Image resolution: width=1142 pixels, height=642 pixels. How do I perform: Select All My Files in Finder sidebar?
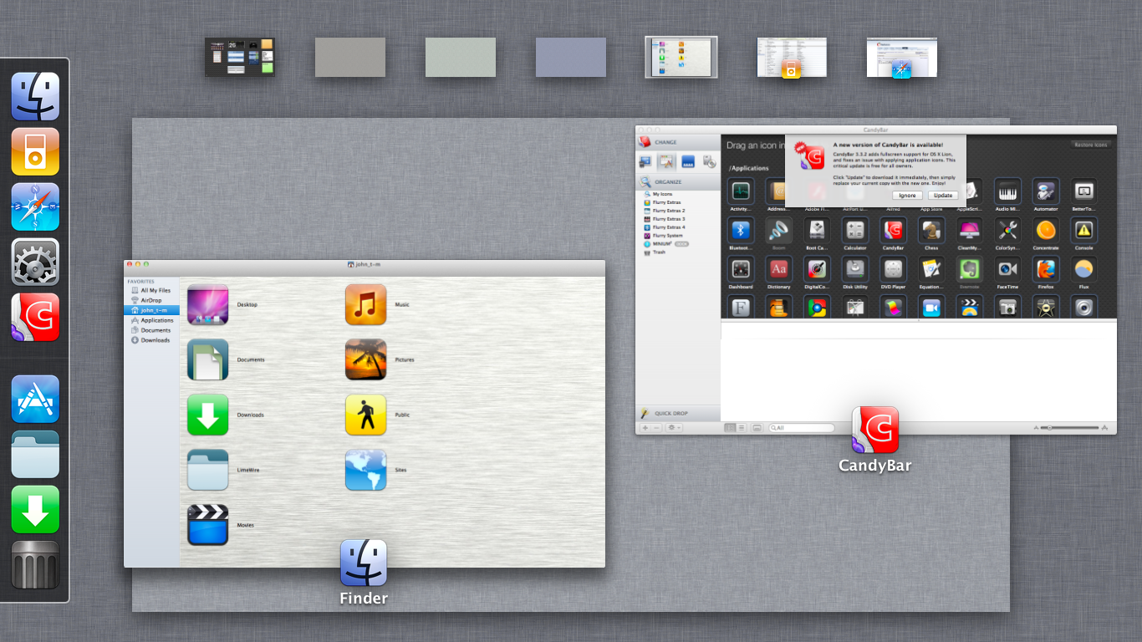[151, 290]
